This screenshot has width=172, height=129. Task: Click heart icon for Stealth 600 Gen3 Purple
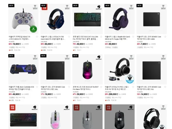133,37
